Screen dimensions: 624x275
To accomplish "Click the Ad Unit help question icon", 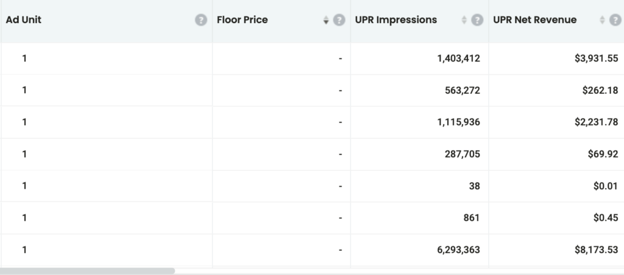I will pyautogui.click(x=200, y=20).
